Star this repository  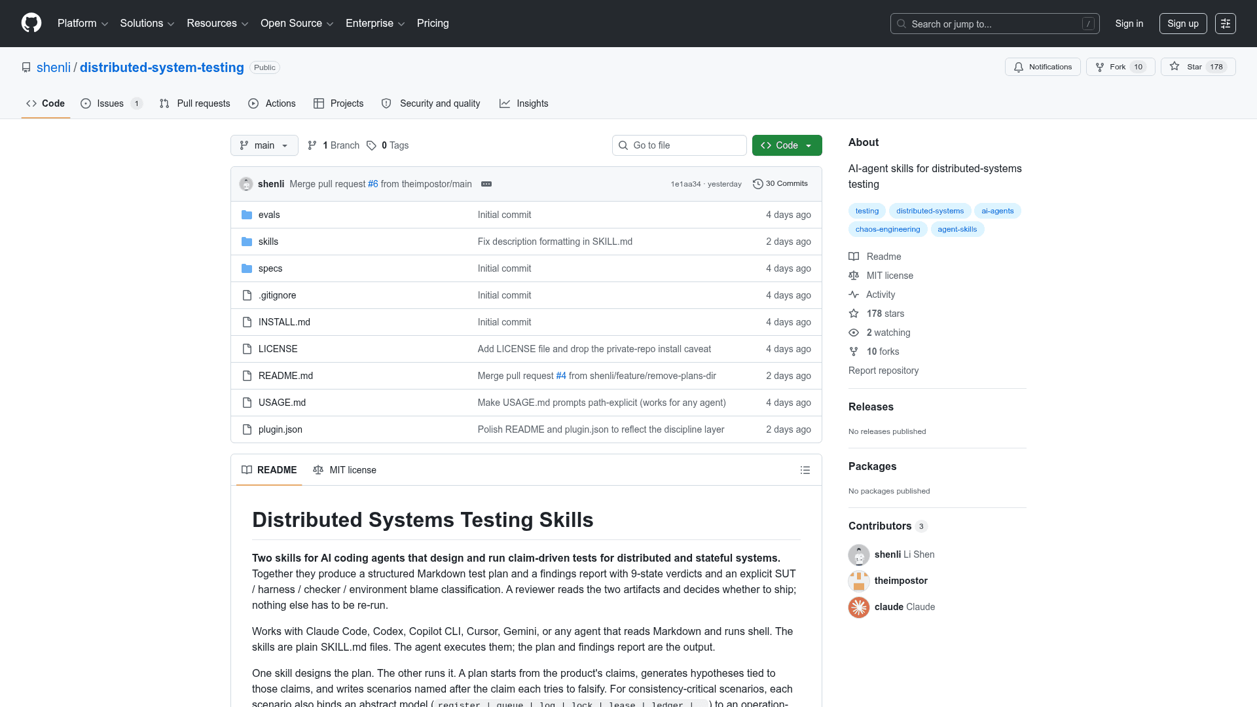(x=1198, y=67)
